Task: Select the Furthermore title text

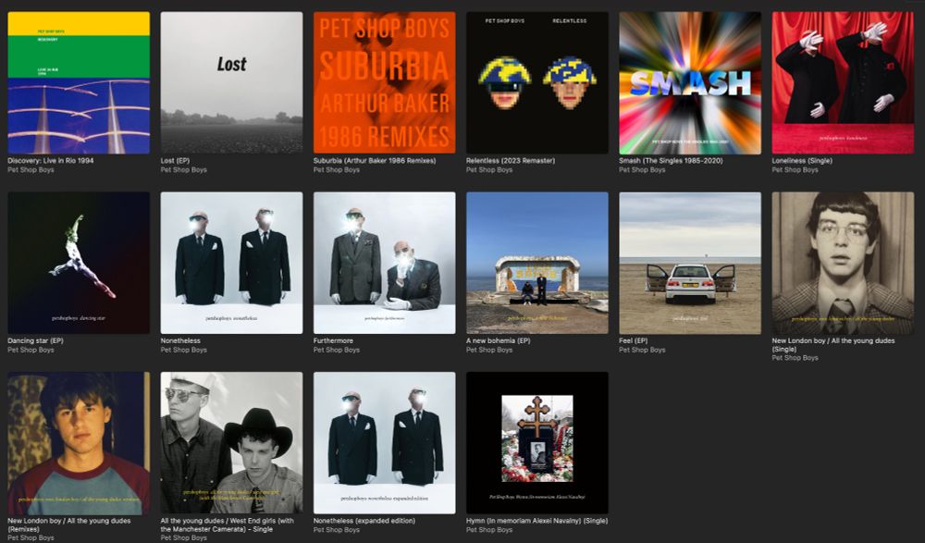Action: [333, 340]
